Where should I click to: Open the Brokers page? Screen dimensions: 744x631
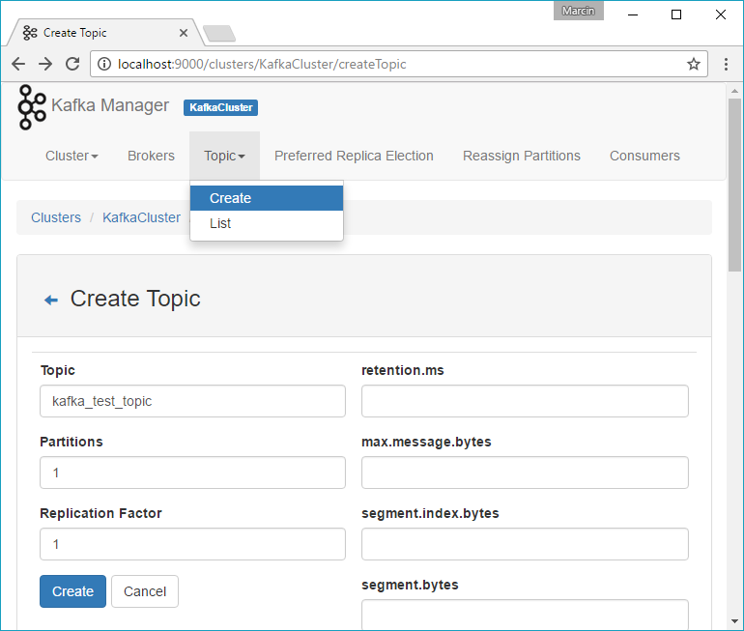click(x=151, y=156)
